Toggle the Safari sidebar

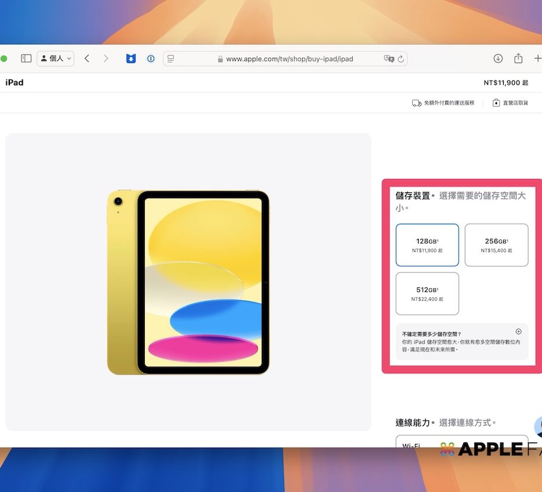pyautogui.click(x=26, y=59)
